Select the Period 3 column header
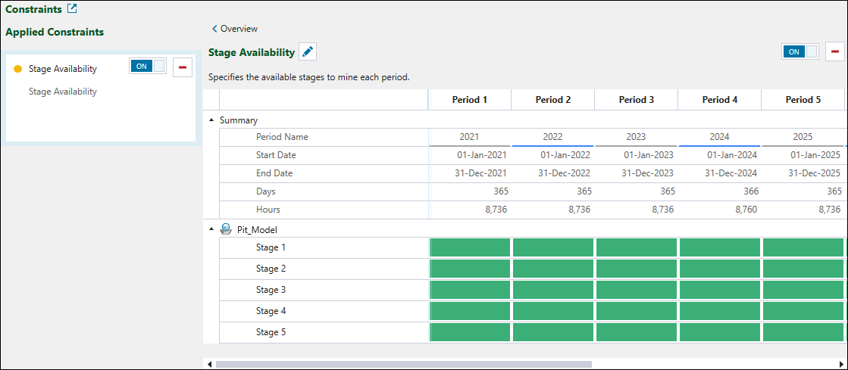 pyautogui.click(x=636, y=100)
